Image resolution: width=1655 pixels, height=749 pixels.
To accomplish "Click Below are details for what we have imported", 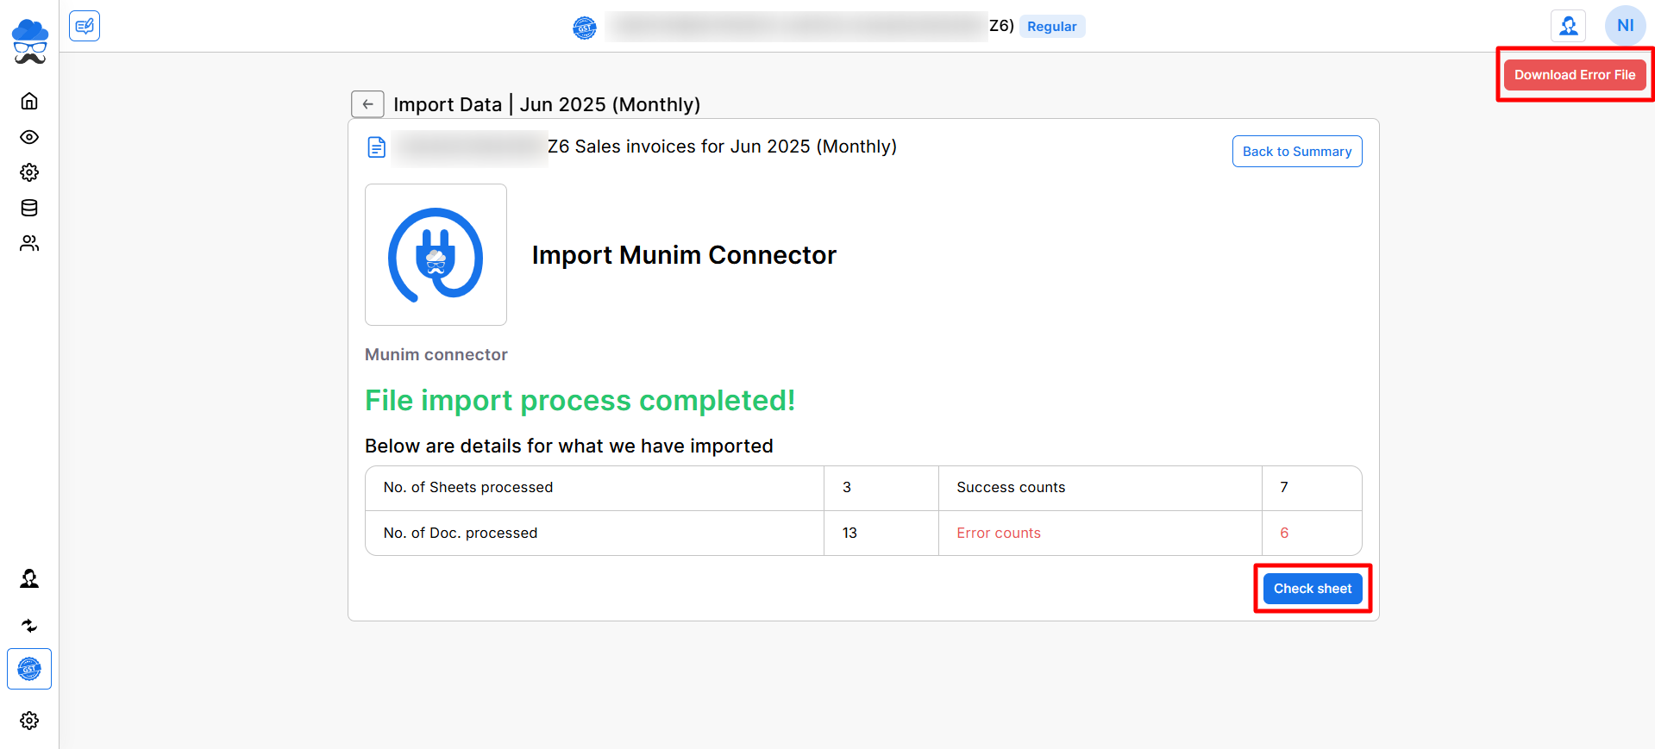I will tap(569, 446).
